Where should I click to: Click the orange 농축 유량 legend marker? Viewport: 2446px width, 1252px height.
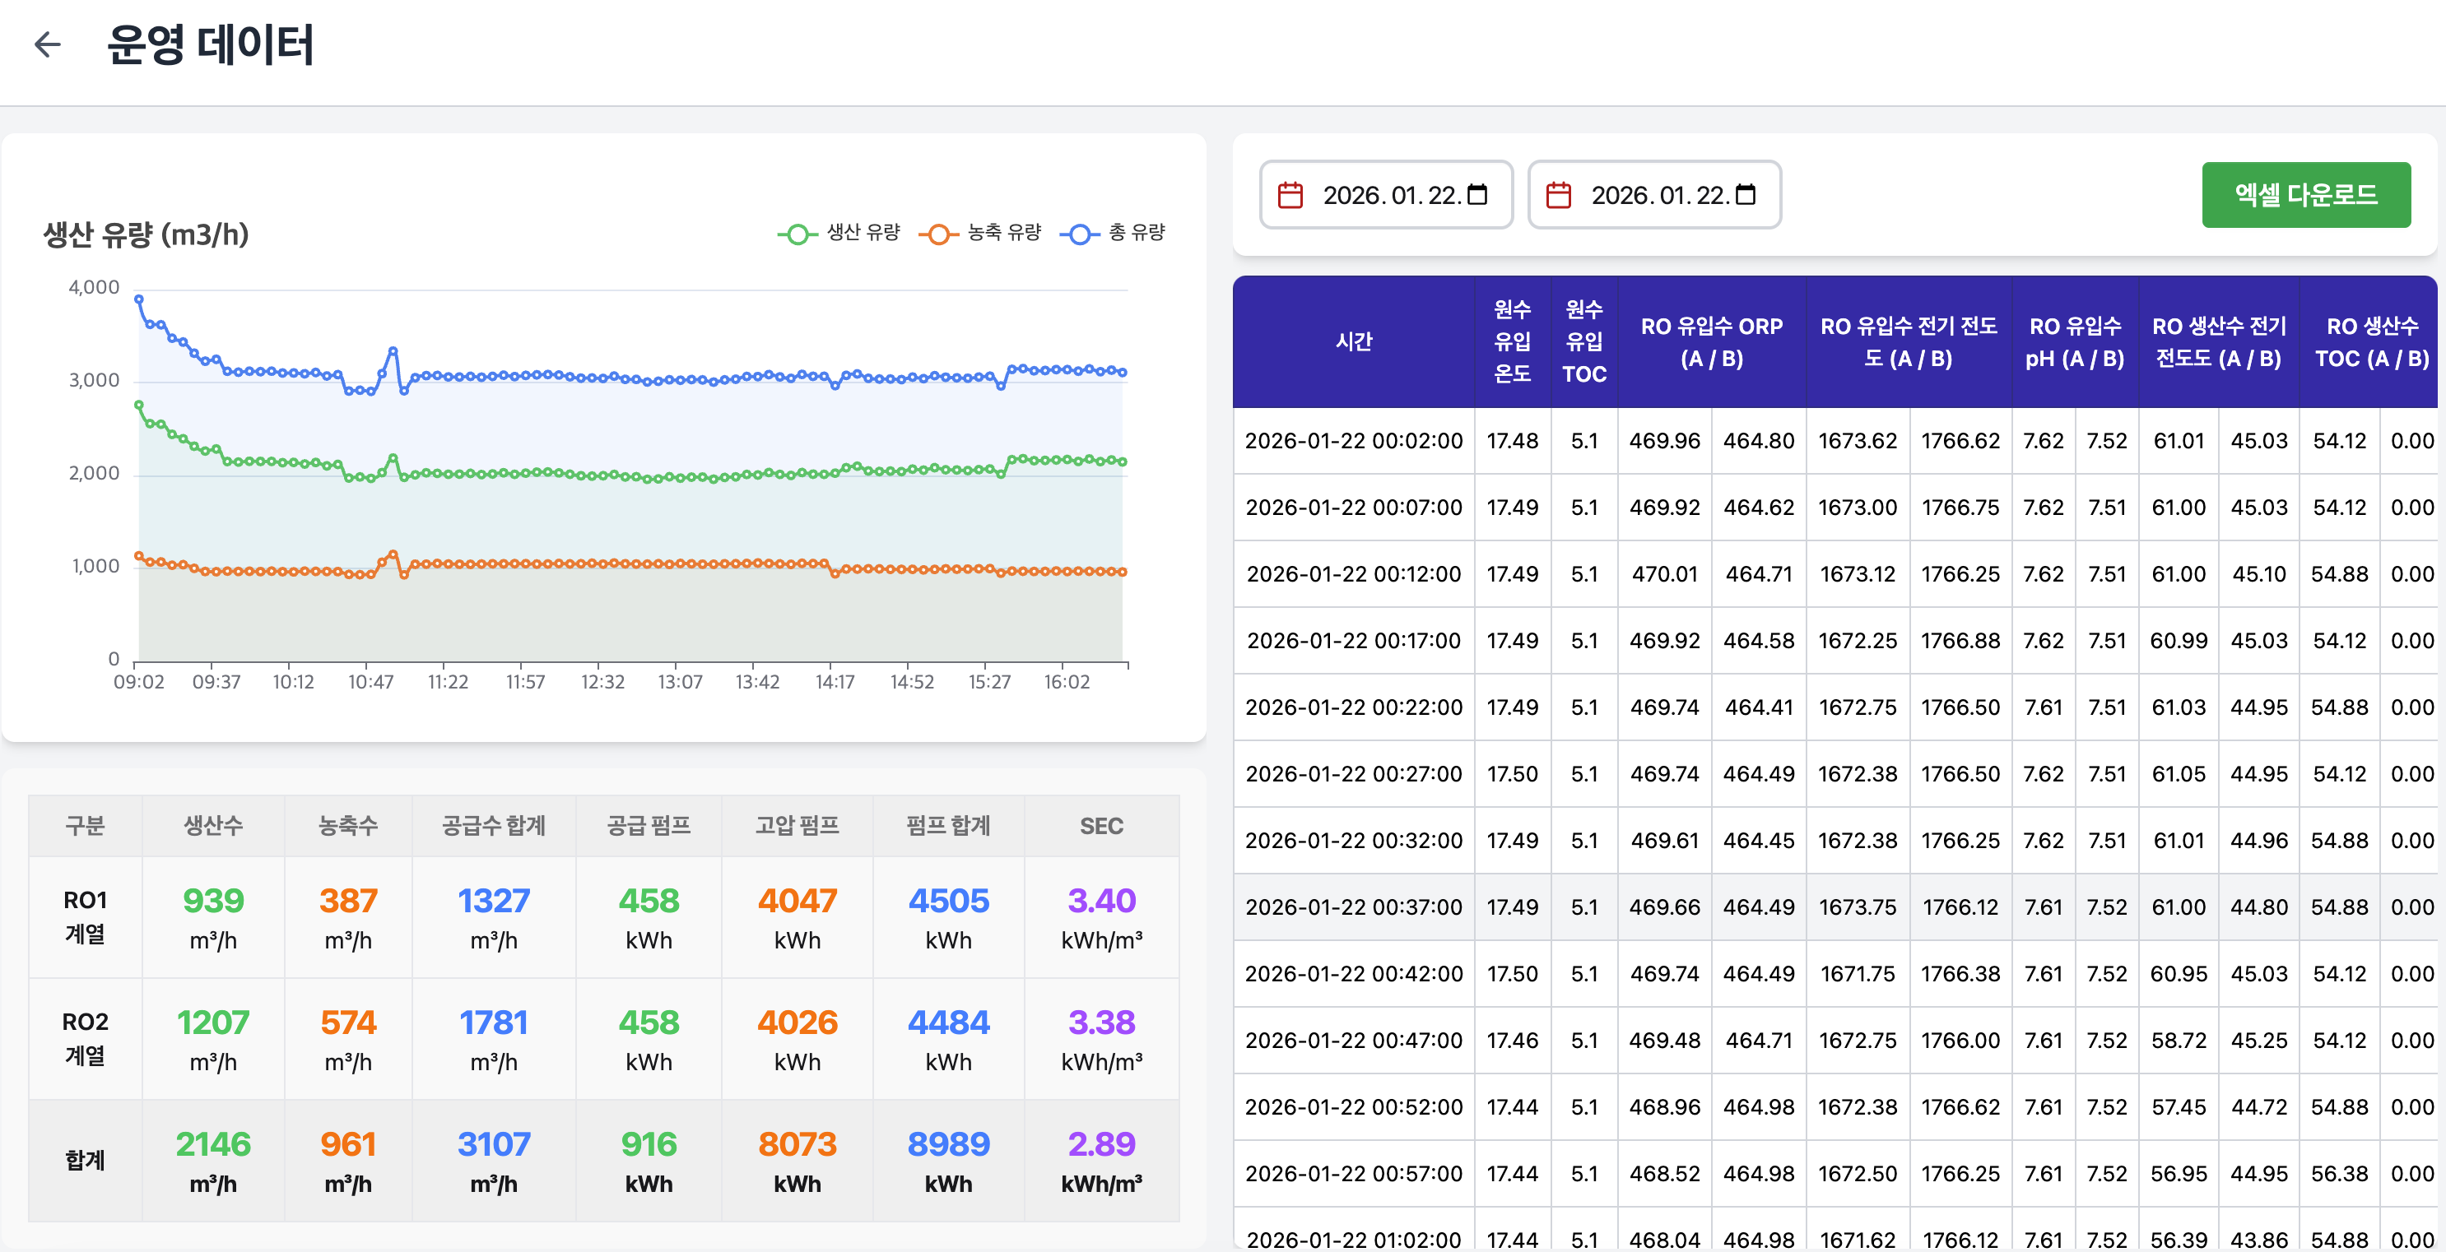click(938, 234)
